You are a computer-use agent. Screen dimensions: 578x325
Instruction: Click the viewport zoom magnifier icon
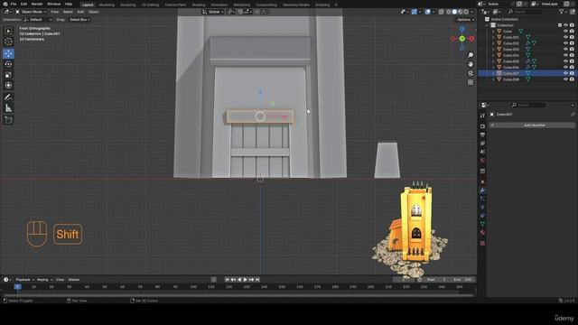pyautogui.click(x=471, y=55)
